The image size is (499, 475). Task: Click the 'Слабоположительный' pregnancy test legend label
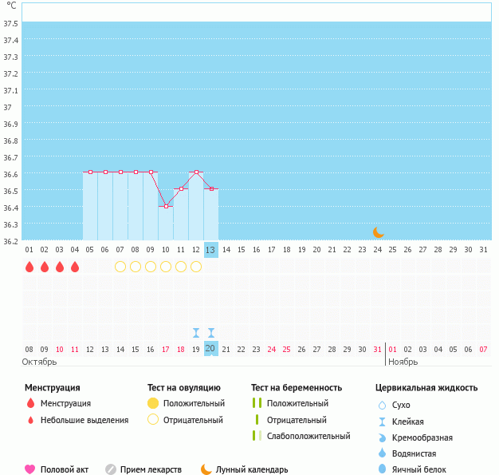click(308, 436)
